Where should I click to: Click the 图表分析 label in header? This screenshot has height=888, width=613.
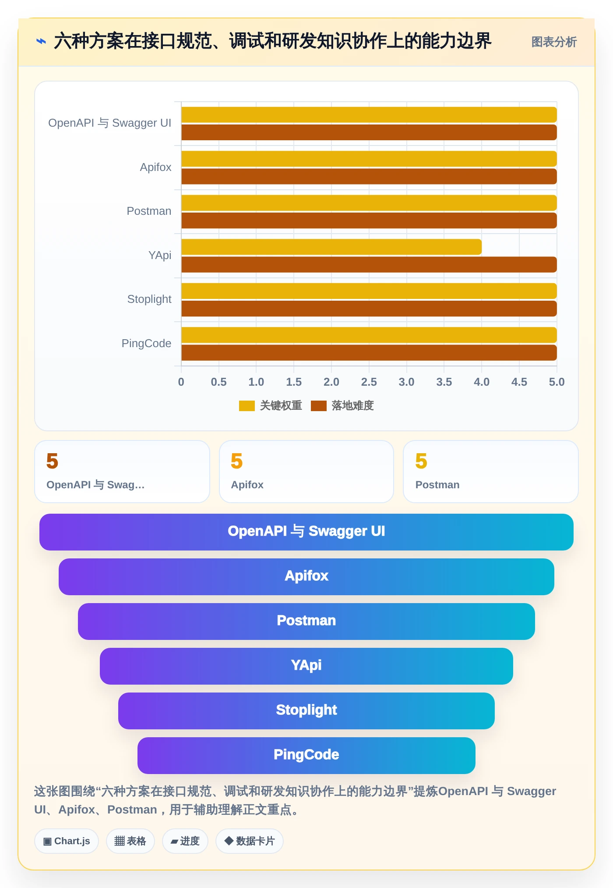pos(554,42)
